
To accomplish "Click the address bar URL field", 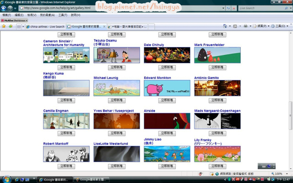I will (x=120, y=8).
